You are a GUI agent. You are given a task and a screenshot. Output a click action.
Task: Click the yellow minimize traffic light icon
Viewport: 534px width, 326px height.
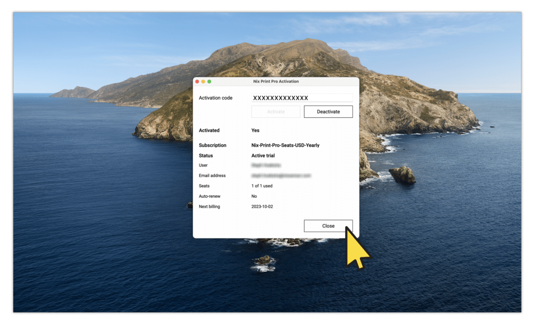203,81
